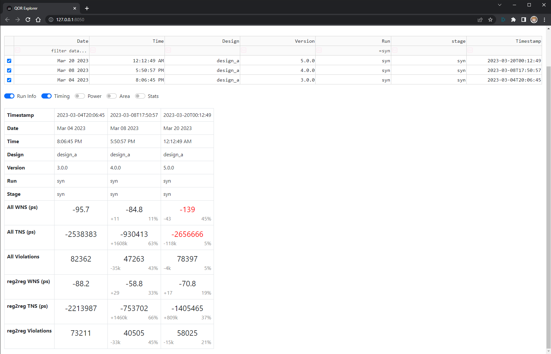Screen dimensions: 551x354
Task: Open the browser profile avatar
Action: pos(534,20)
